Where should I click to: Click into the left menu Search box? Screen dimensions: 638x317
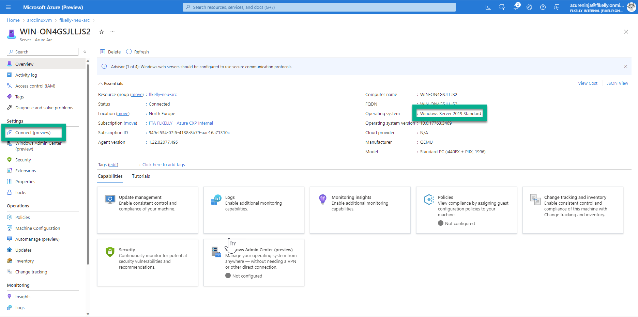point(43,52)
